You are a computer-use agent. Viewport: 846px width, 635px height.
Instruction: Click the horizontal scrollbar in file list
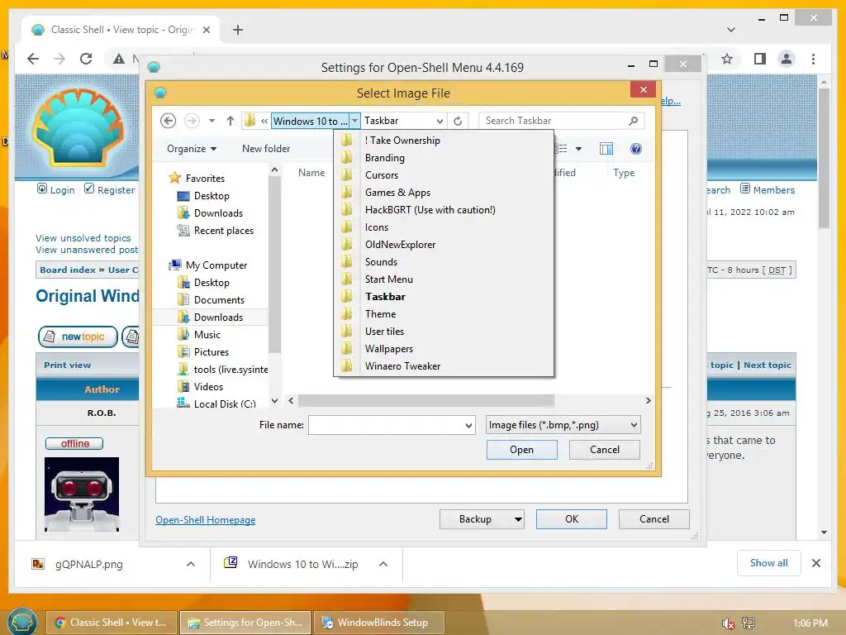pyautogui.click(x=426, y=401)
